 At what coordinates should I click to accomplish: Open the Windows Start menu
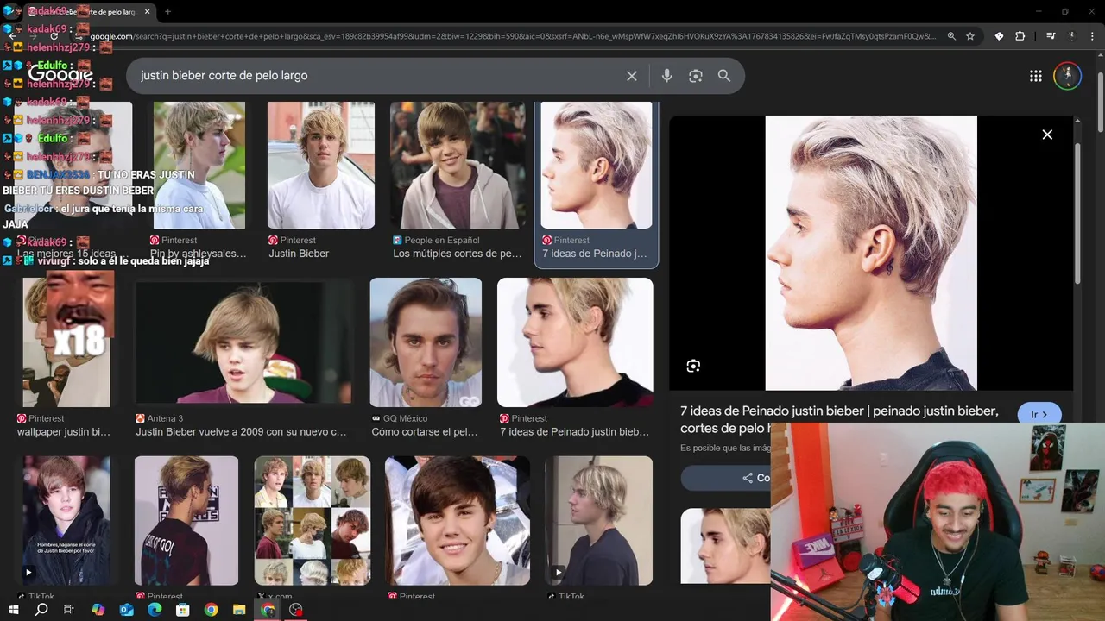(13, 610)
